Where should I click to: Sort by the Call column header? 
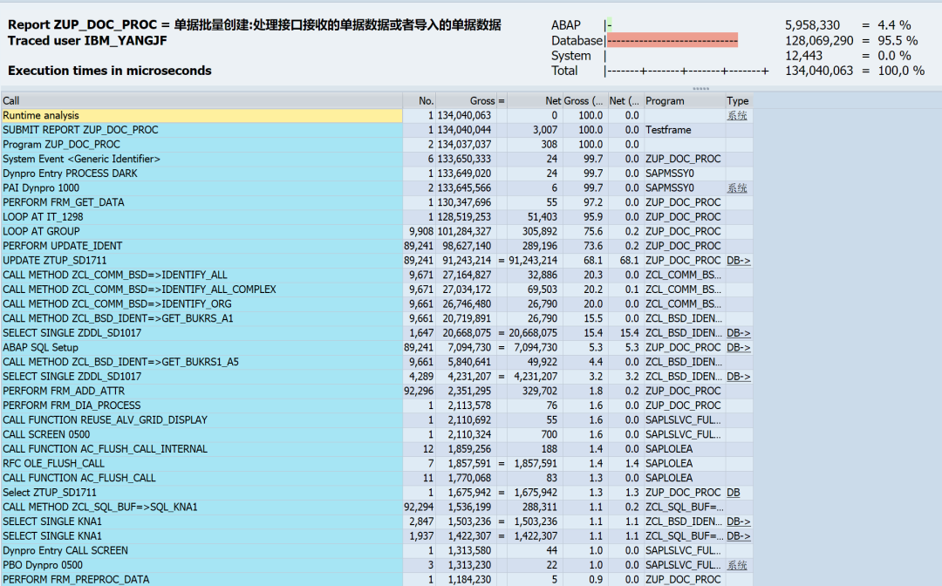coord(201,101)
